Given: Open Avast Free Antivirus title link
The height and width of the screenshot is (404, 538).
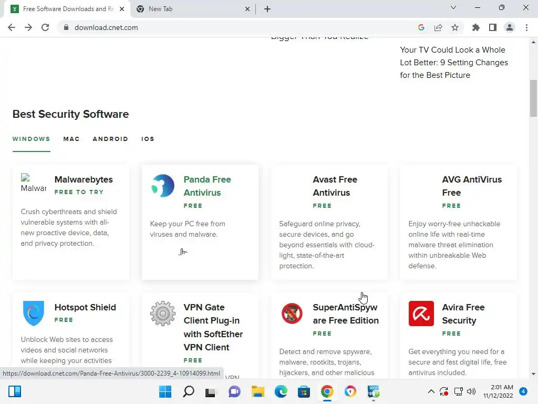Looking at the screenshot, I should pos(335,186).
